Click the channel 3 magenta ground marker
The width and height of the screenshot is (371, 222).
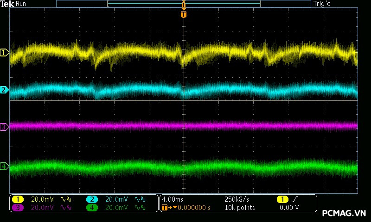pyautogui.click(x=5, y=127)
